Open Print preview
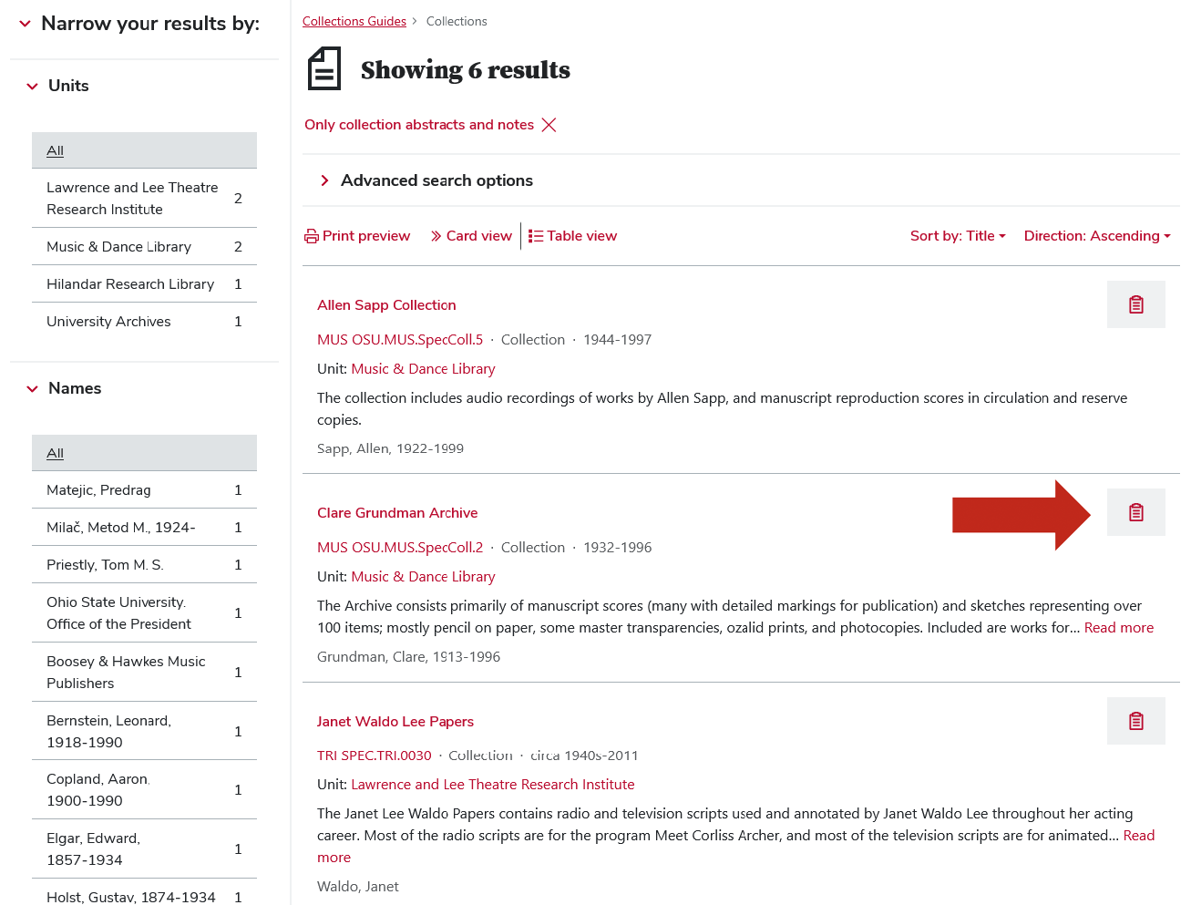Viewport: 1191px width, 905px height. [357, 236]
